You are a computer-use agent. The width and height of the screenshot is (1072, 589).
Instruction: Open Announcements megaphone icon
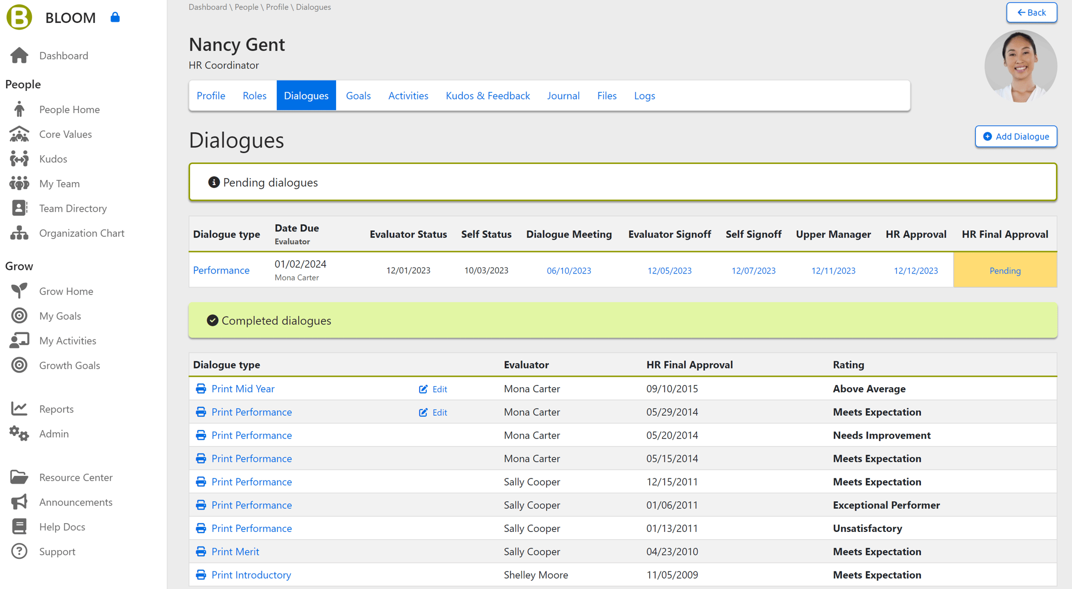pos(19,502)
